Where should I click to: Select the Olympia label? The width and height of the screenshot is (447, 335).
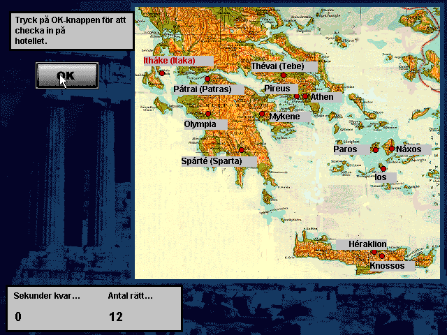205,124
